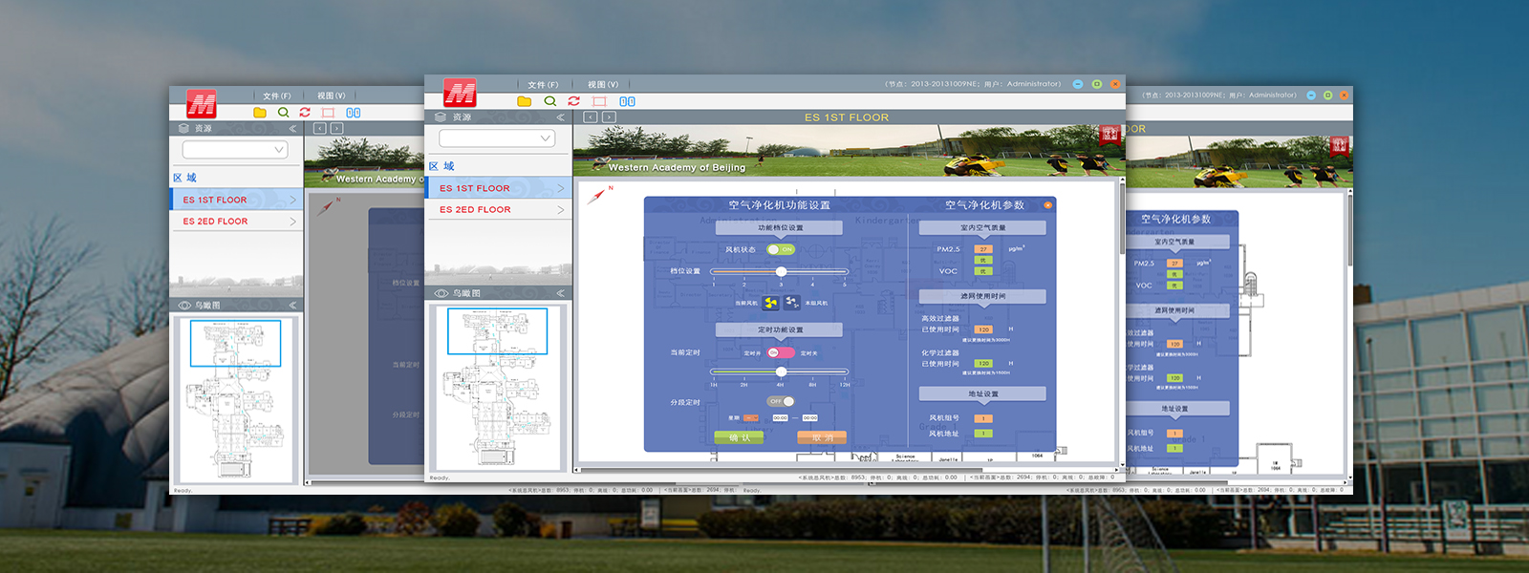The width and height of the screenshot is (1529, 573).
Task: Toggle the pink 当前定时 timer switch
Action: 780,353
